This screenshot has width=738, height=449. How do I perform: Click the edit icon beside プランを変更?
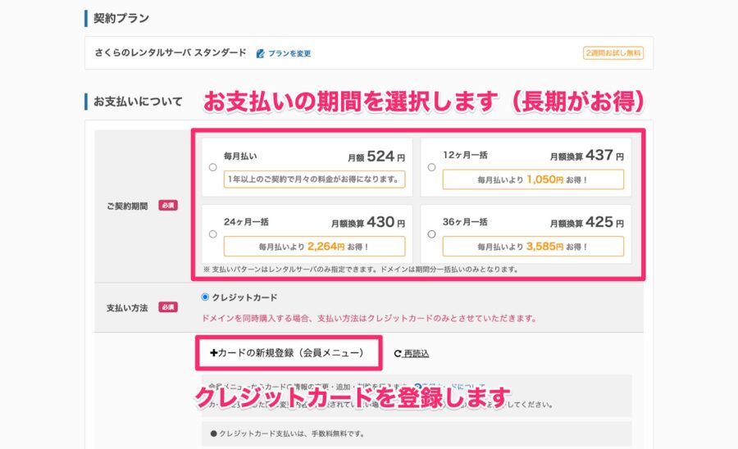[260, 53]
